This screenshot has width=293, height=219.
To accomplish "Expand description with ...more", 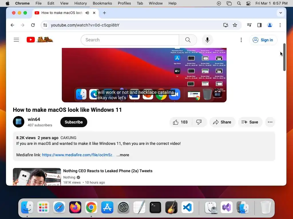I will (x=123, y=155).
